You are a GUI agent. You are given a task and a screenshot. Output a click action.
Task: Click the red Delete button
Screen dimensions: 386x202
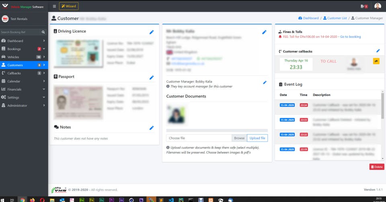click(x=377, y=167)
